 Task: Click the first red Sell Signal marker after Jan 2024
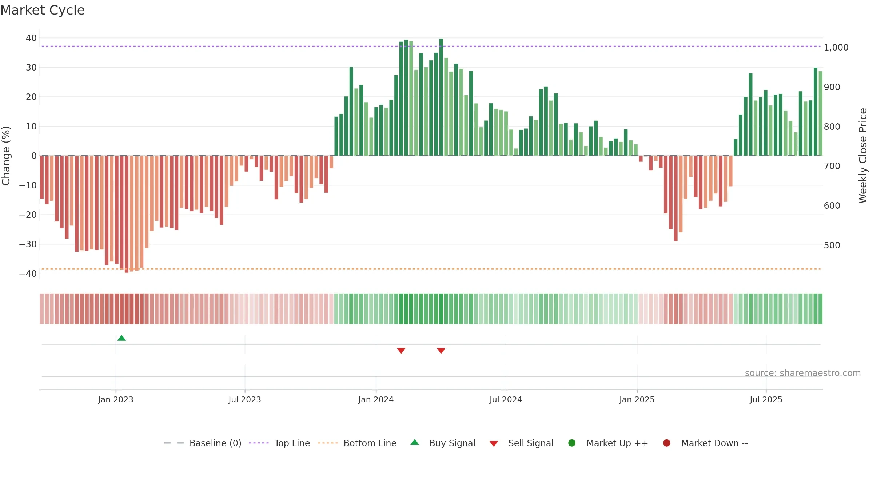click(x=401, y=351)
